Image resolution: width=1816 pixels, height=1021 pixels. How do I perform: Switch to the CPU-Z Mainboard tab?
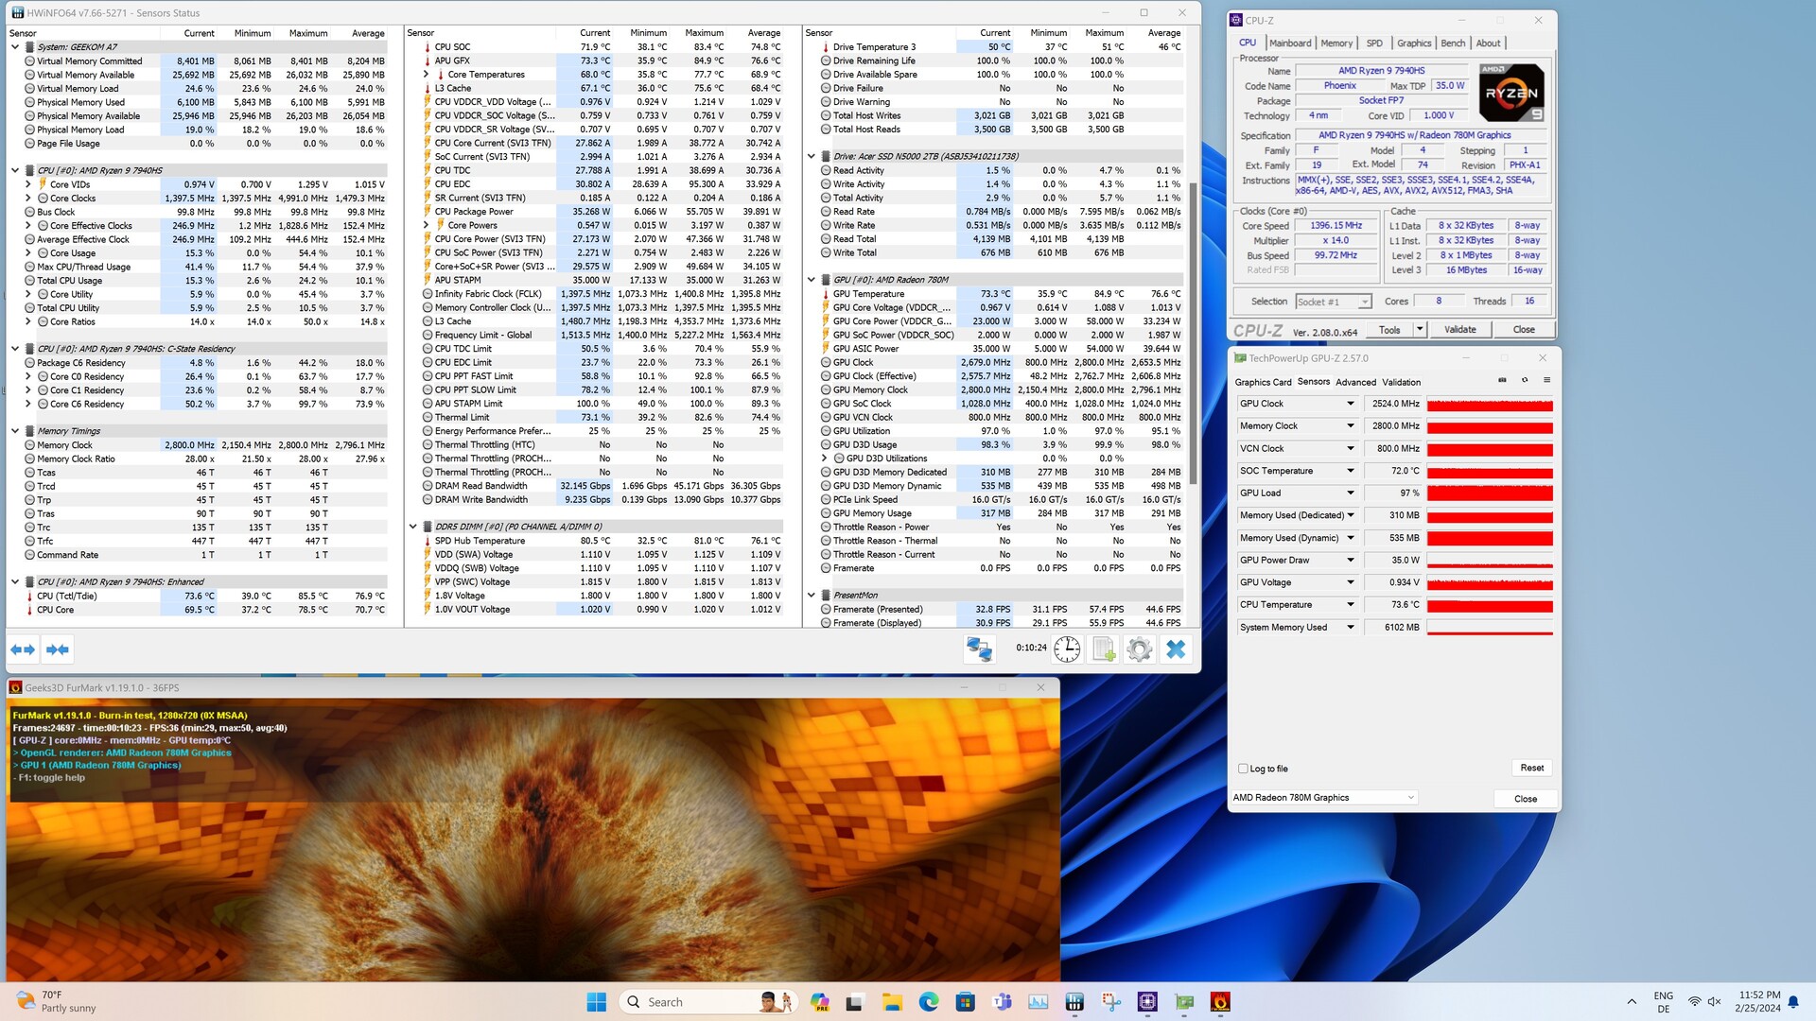point(1290,43)
